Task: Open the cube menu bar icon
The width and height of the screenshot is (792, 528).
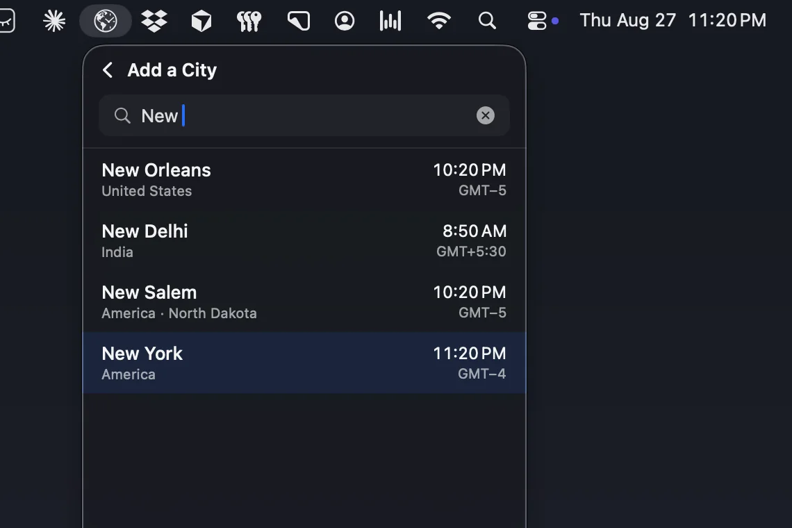Action: [201, 21]
